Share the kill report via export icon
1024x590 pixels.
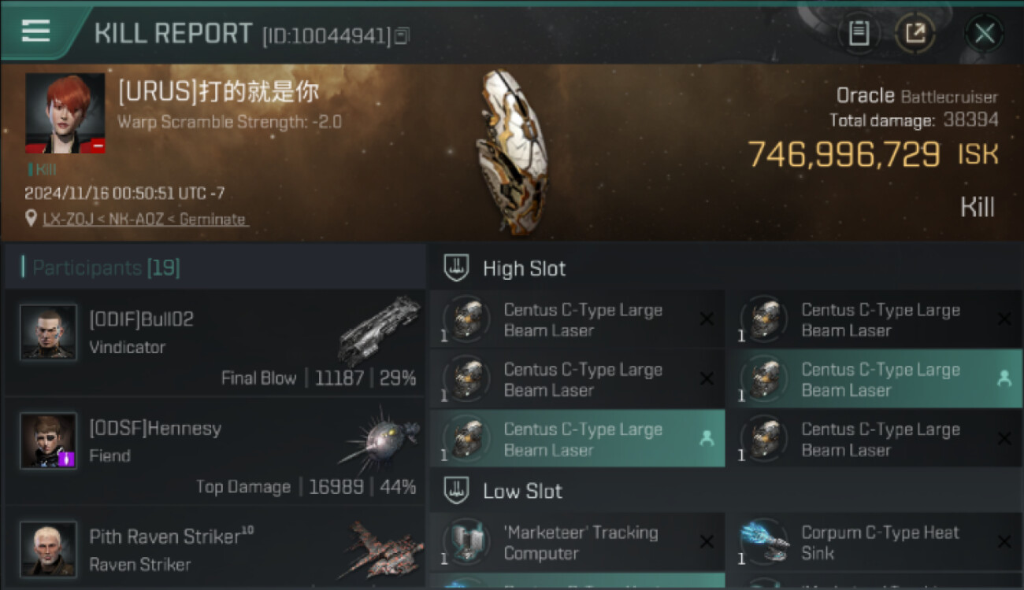(x=915, y=33)
